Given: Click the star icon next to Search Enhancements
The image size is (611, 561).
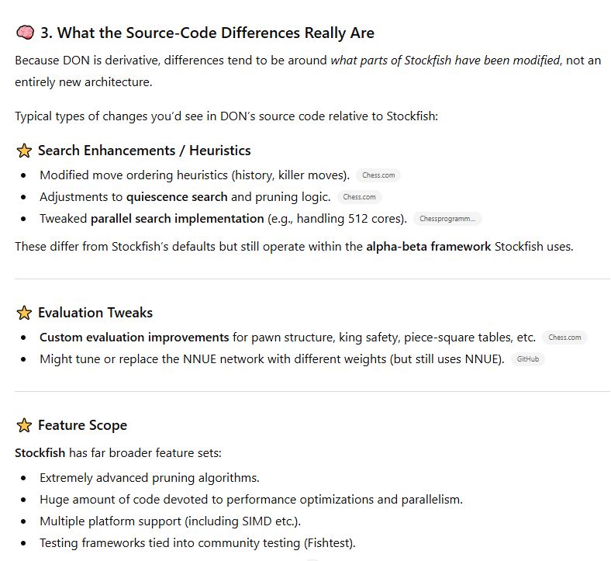Looking at the screenshot, I should point(24,151).
